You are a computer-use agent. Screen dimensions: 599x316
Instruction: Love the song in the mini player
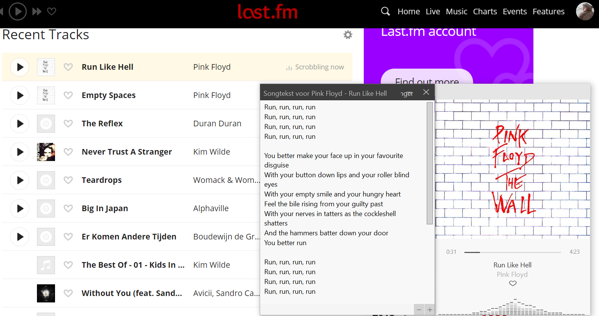513,284
